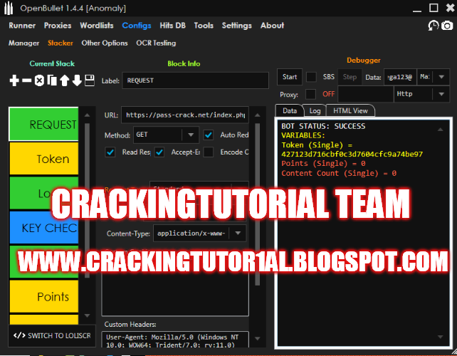
Task: Click the URL input field
Action: point(185,115)
